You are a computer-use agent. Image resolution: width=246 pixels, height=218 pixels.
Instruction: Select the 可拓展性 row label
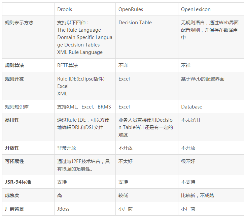tap(14, 161)
